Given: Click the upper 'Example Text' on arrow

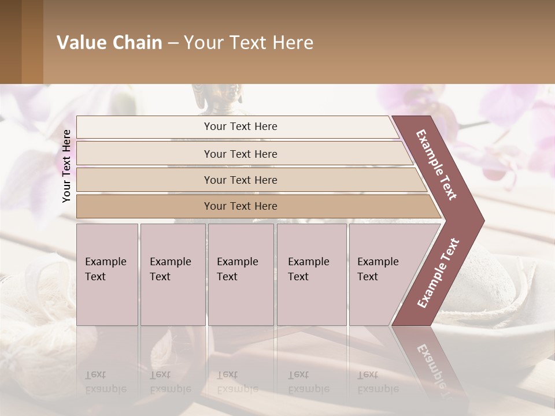Looking at the screenshot, I should click(x=436, y=165).
